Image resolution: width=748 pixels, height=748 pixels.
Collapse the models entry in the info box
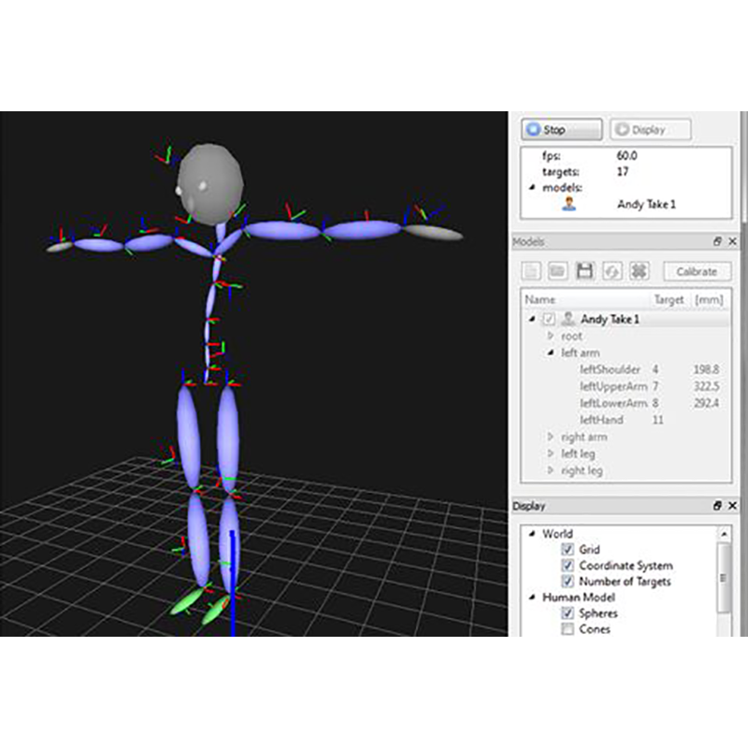pos(532,187)
